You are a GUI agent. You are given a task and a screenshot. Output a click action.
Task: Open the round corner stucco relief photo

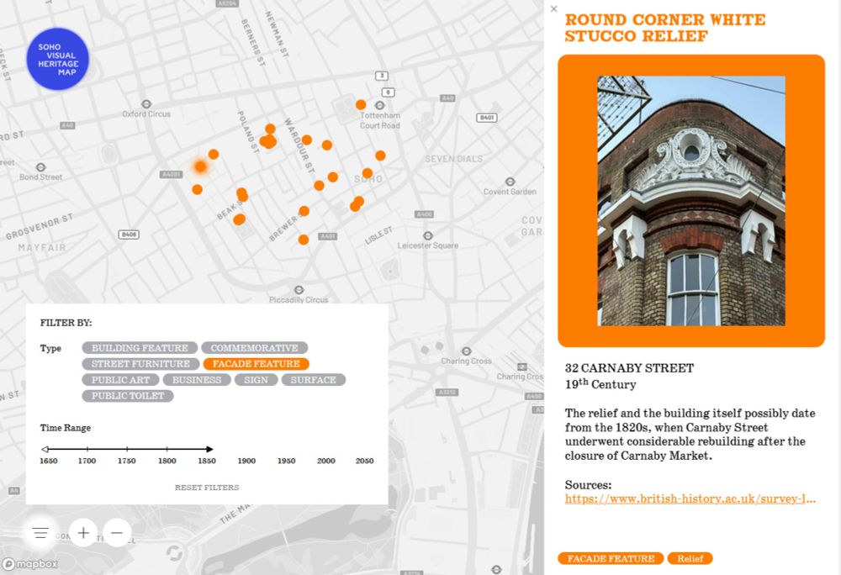click(x=691, y=201)
